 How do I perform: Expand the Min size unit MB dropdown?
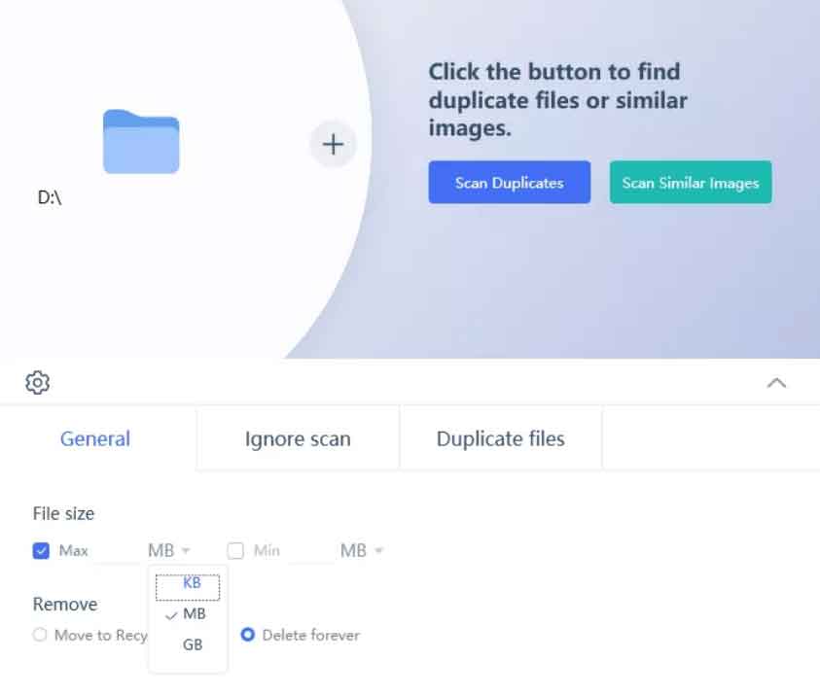pos(361,551)
